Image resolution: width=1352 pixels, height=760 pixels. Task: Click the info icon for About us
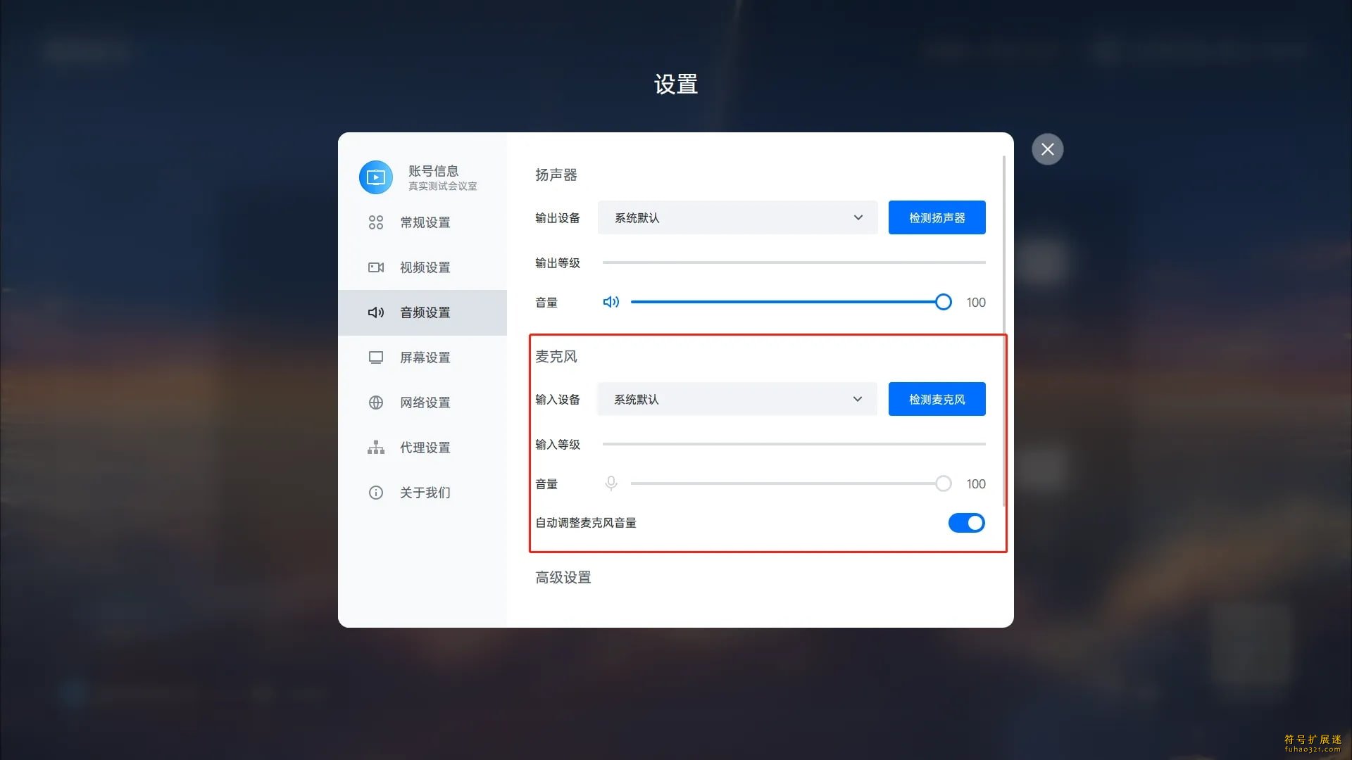click(x=375, y=493)
